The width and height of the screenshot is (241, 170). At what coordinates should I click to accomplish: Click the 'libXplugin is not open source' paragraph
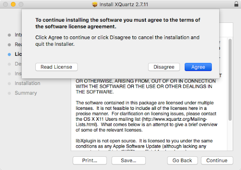pos(144,145)
